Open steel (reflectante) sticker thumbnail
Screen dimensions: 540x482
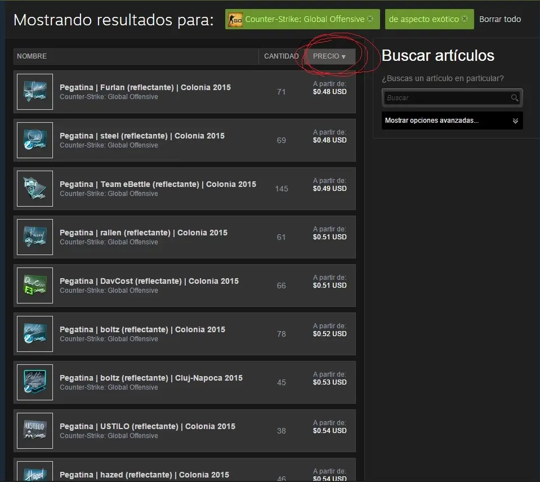[35, 140]
